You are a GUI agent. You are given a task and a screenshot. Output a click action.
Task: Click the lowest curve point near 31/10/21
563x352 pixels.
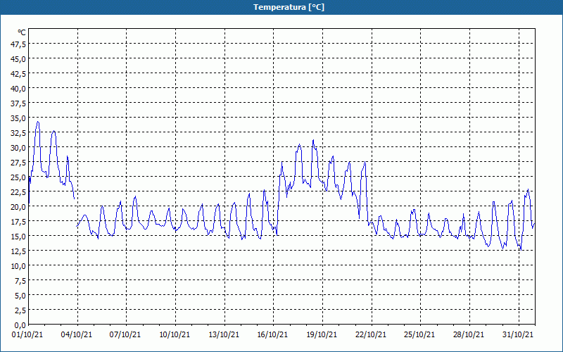(x=521, y=250)
